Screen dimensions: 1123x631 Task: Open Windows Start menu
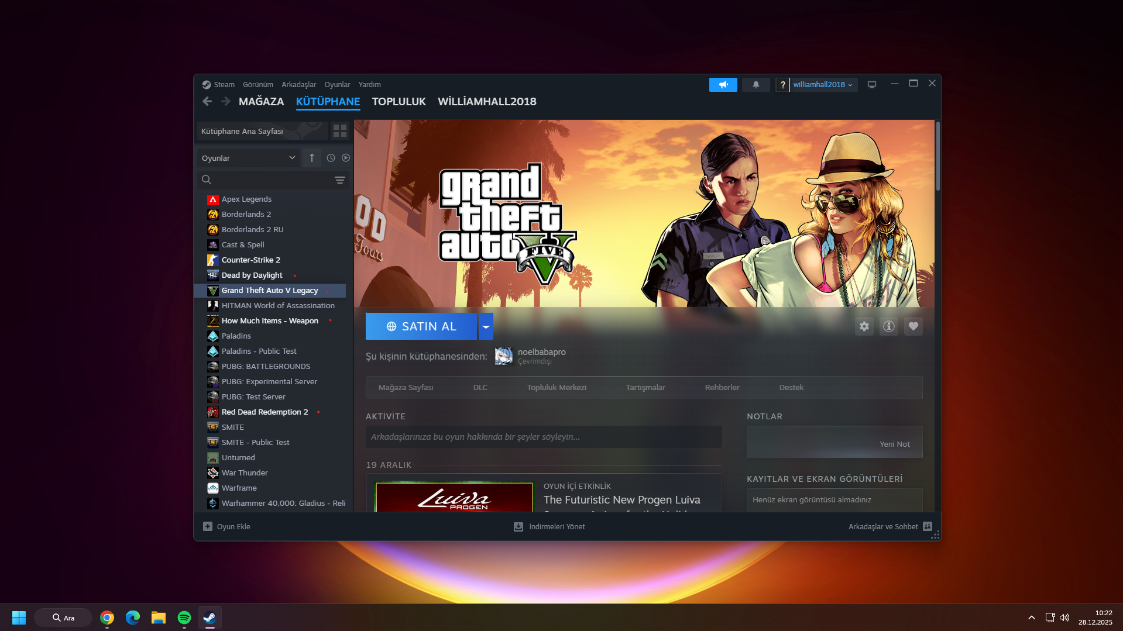[x=19, y=618]
